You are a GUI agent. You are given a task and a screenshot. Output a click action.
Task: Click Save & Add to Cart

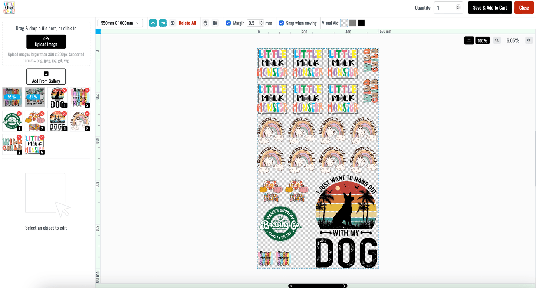(490, 8)
